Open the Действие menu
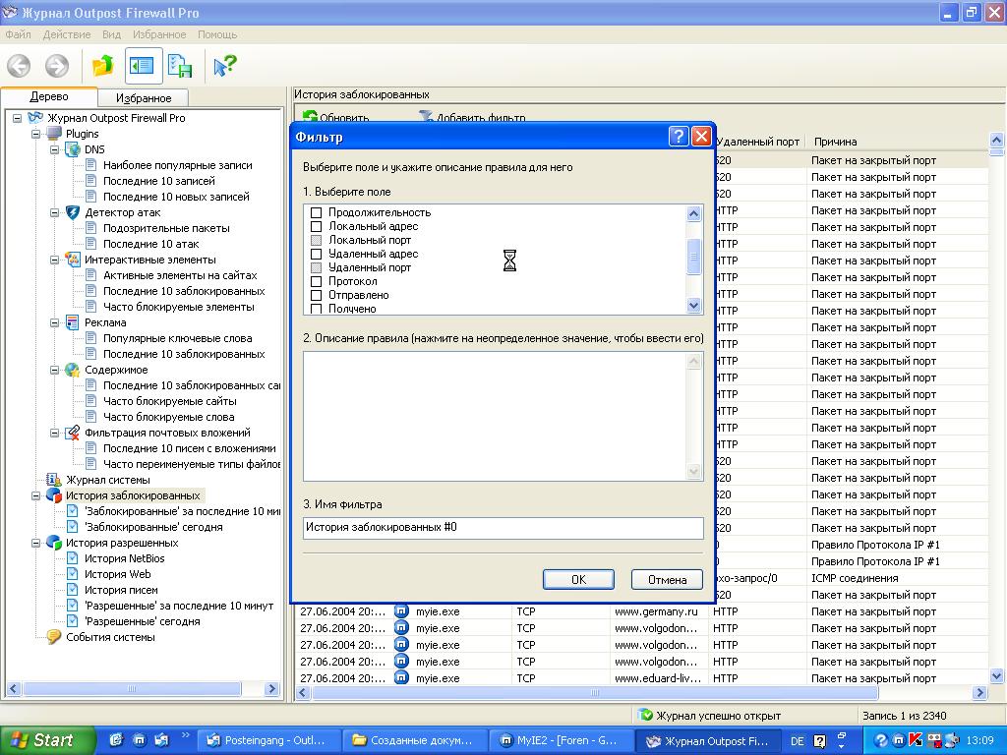 click(67, 34)
